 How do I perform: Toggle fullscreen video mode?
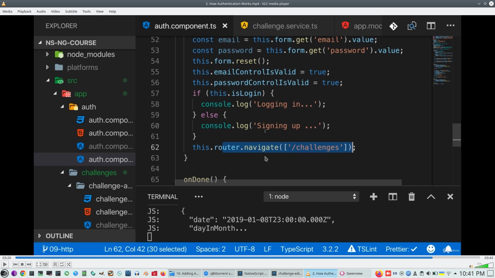click(x=38, y=264)
